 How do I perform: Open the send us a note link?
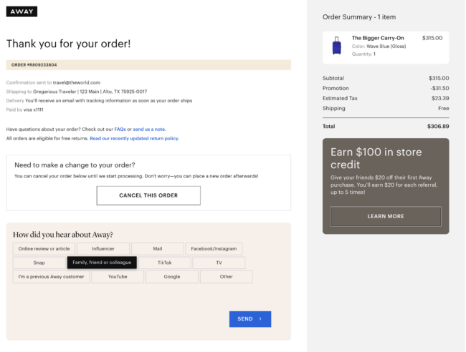click(149, 129)
